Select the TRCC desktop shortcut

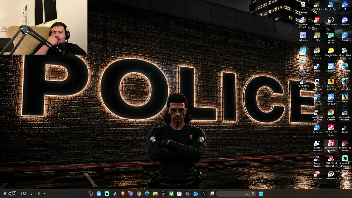[x=317, y=37]
